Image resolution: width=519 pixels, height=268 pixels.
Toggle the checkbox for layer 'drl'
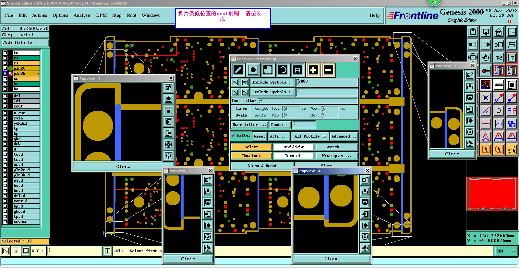5,96
